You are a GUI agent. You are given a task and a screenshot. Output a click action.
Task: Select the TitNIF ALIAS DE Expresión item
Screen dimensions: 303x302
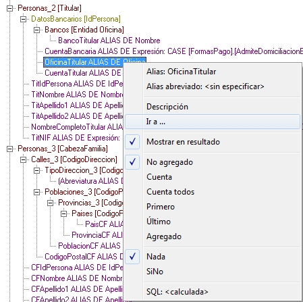point(76,138)
